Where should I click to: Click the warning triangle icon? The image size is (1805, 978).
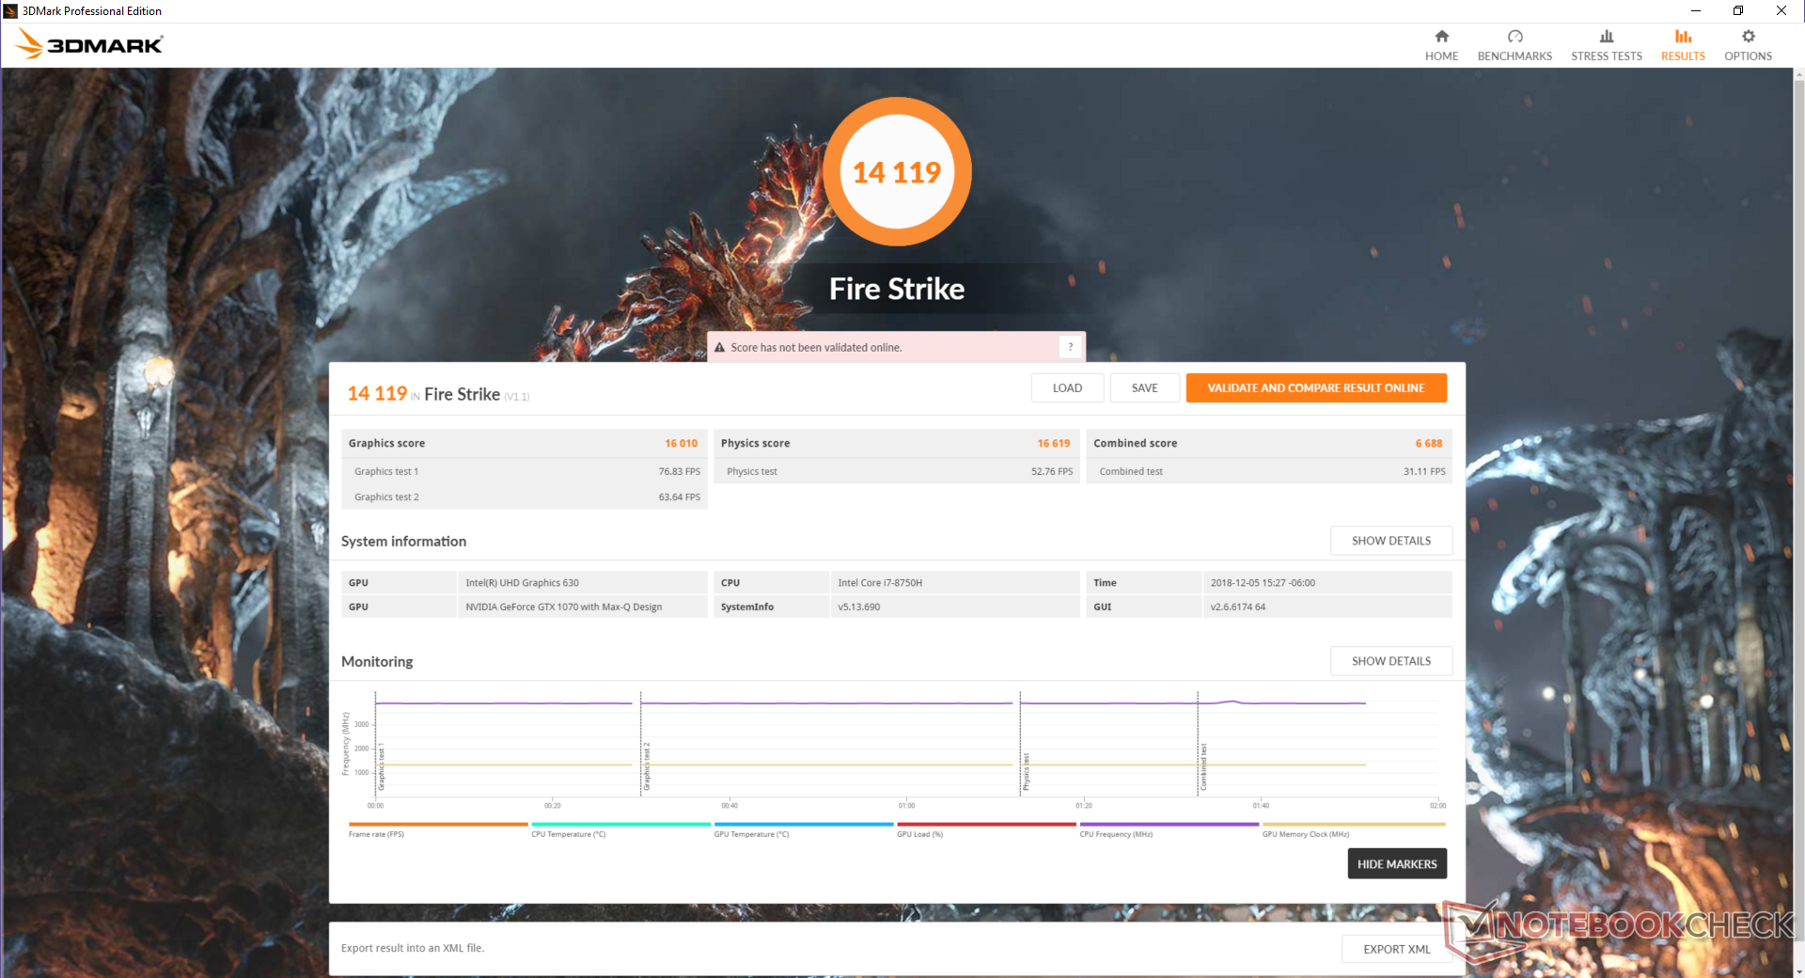[719, 348]
